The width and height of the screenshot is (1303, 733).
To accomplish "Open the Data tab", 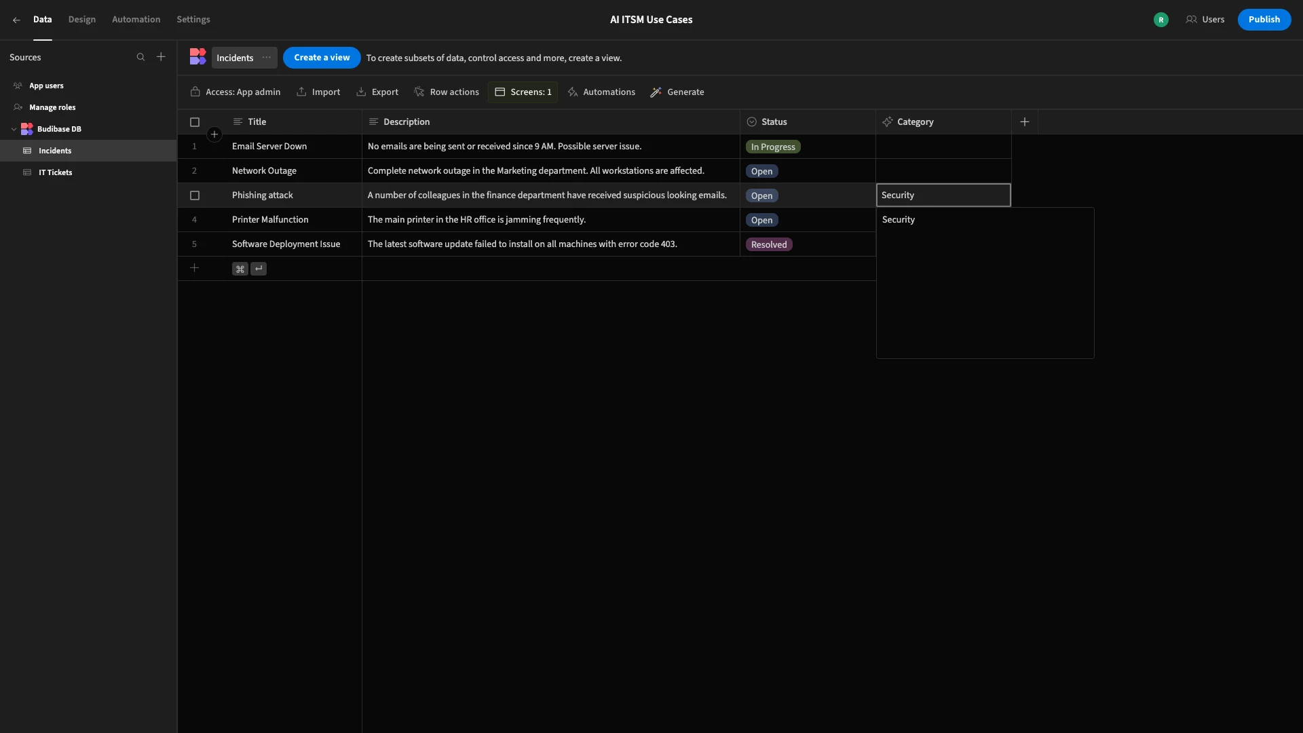I will click(x=42, y=20).
